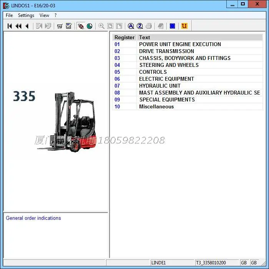
Task: Click the magnifier '2' search icon
Action: (x=140, y=26)
